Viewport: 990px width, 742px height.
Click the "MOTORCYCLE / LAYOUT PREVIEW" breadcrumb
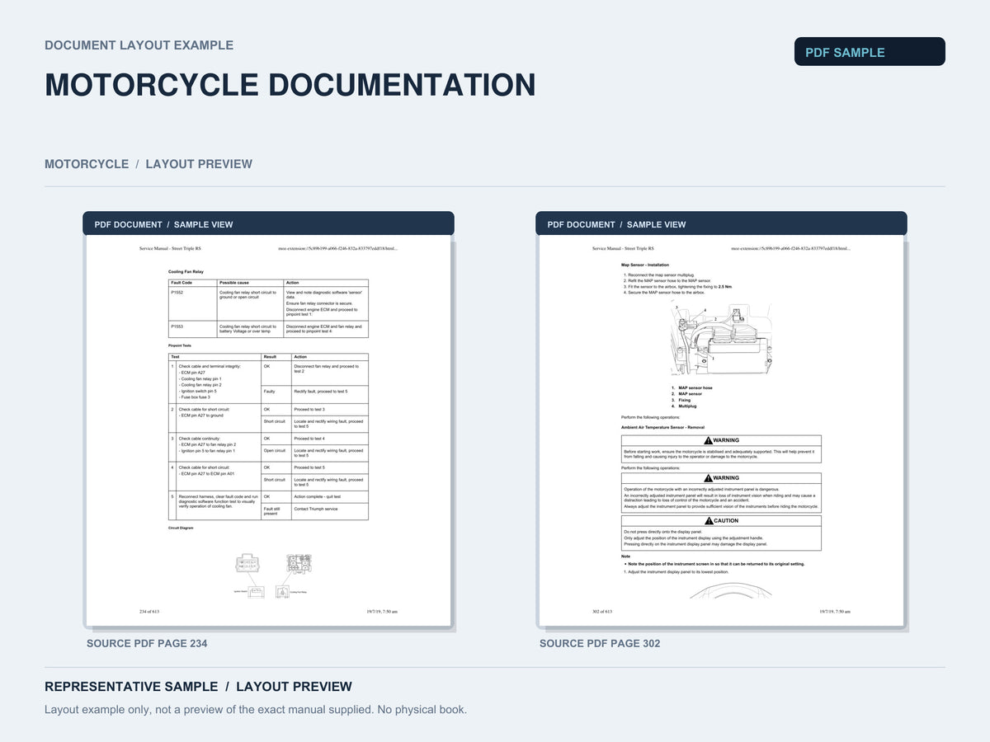(x=148, y=164)
